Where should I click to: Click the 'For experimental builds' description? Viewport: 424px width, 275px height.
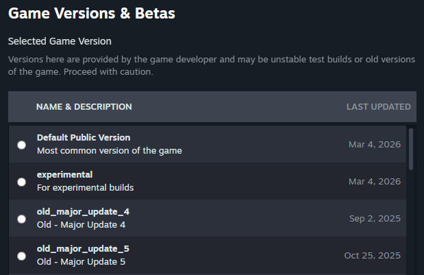(85, 187)
